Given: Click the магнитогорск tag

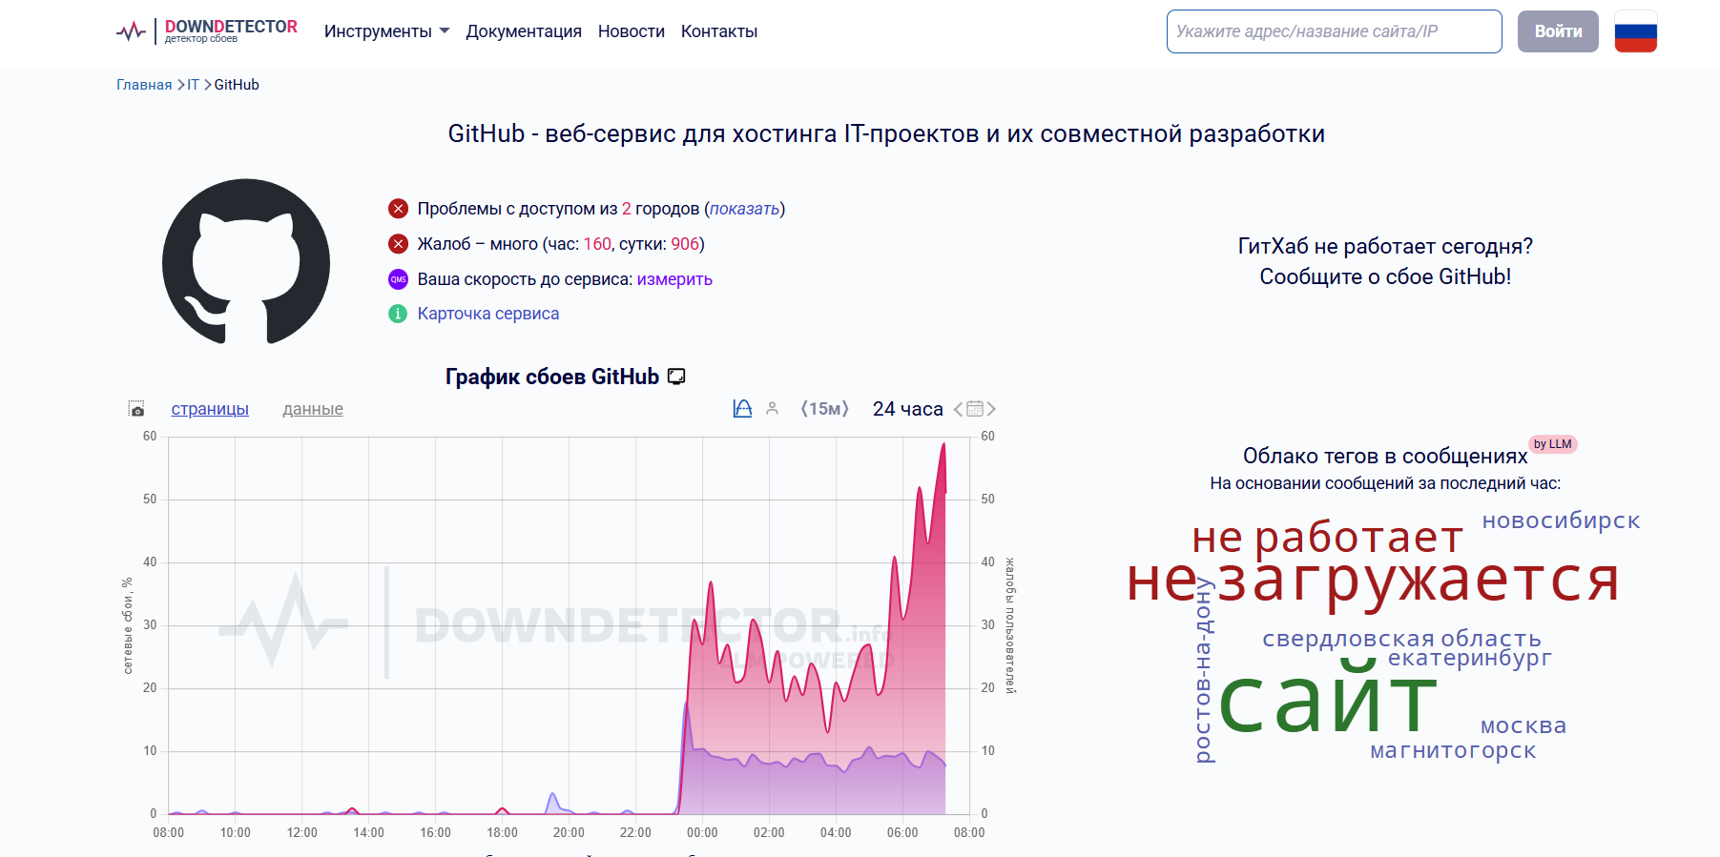Looking at the screenshot, I should pos(1453,751).
